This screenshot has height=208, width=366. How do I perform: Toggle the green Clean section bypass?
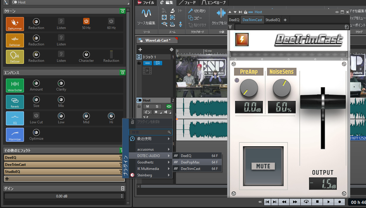(123, 11)
